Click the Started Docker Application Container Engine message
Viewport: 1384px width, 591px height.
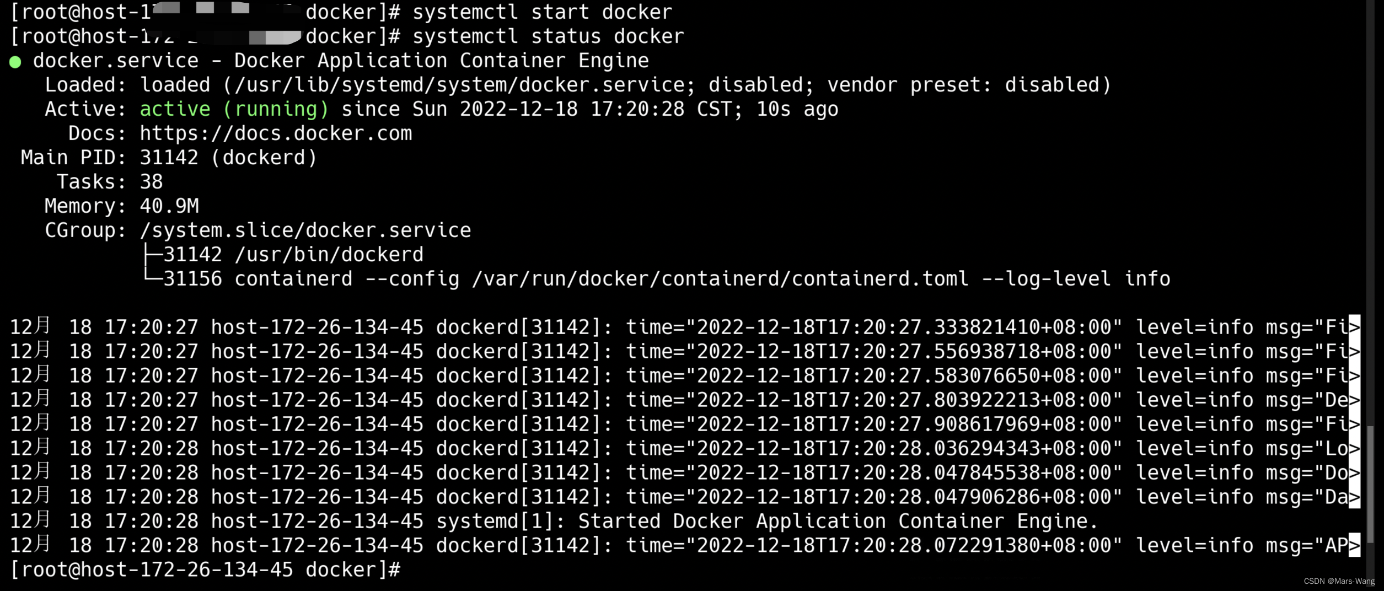click(838, 521)
